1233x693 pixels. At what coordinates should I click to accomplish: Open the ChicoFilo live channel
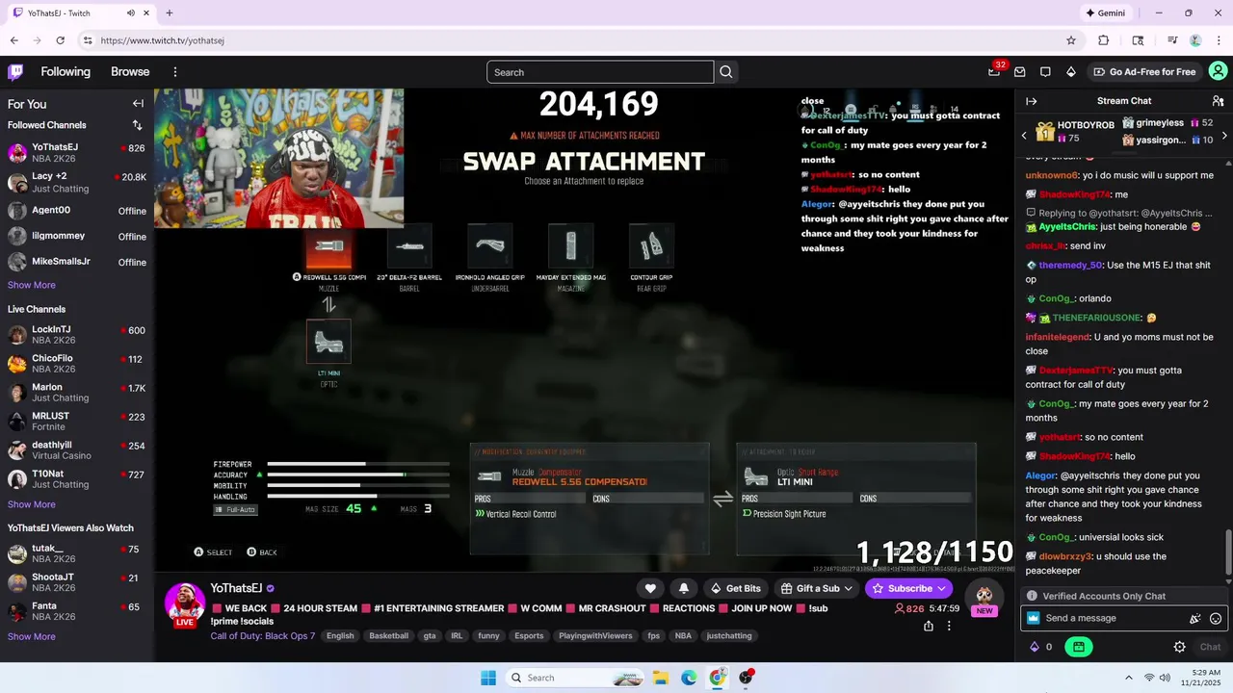(x=77, y=364)
